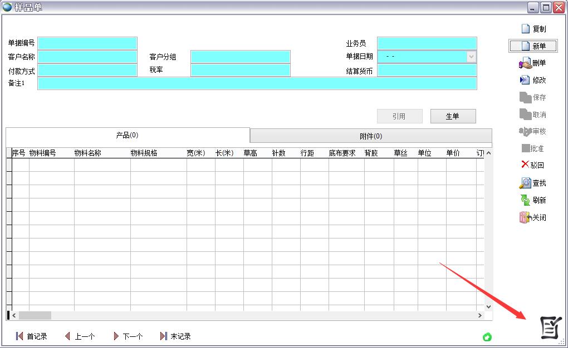This screenshot has height=348, width=568.
Task: Delete the order using 删单
Action: coord(525,63)
